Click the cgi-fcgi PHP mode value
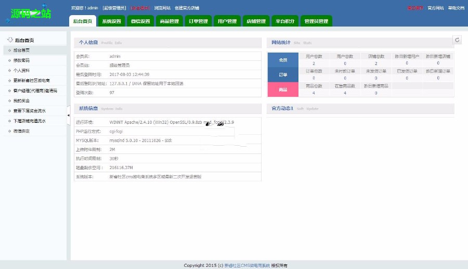Image resolution: width=468 pixels, height=269 pixels. [116, 131]
